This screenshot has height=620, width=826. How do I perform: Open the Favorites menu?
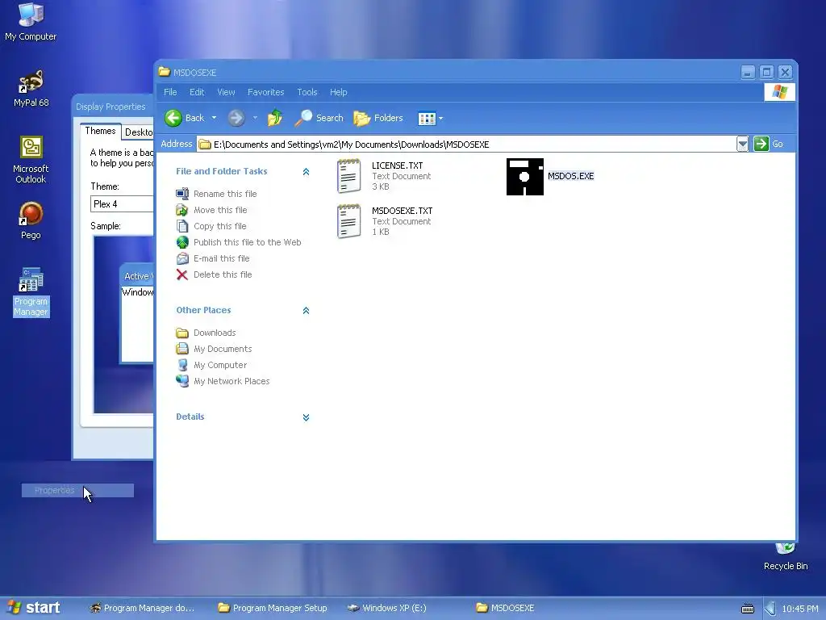(x=265, y=92)
